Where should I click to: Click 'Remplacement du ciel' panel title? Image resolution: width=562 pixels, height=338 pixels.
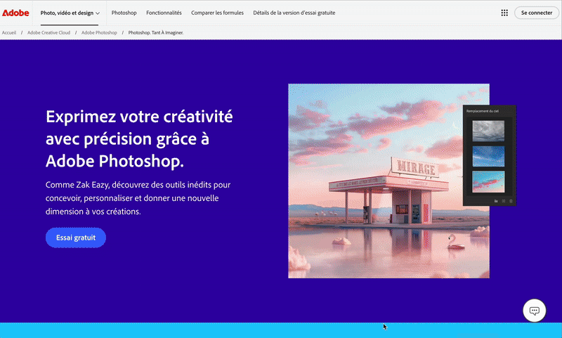tap(483, 111)
